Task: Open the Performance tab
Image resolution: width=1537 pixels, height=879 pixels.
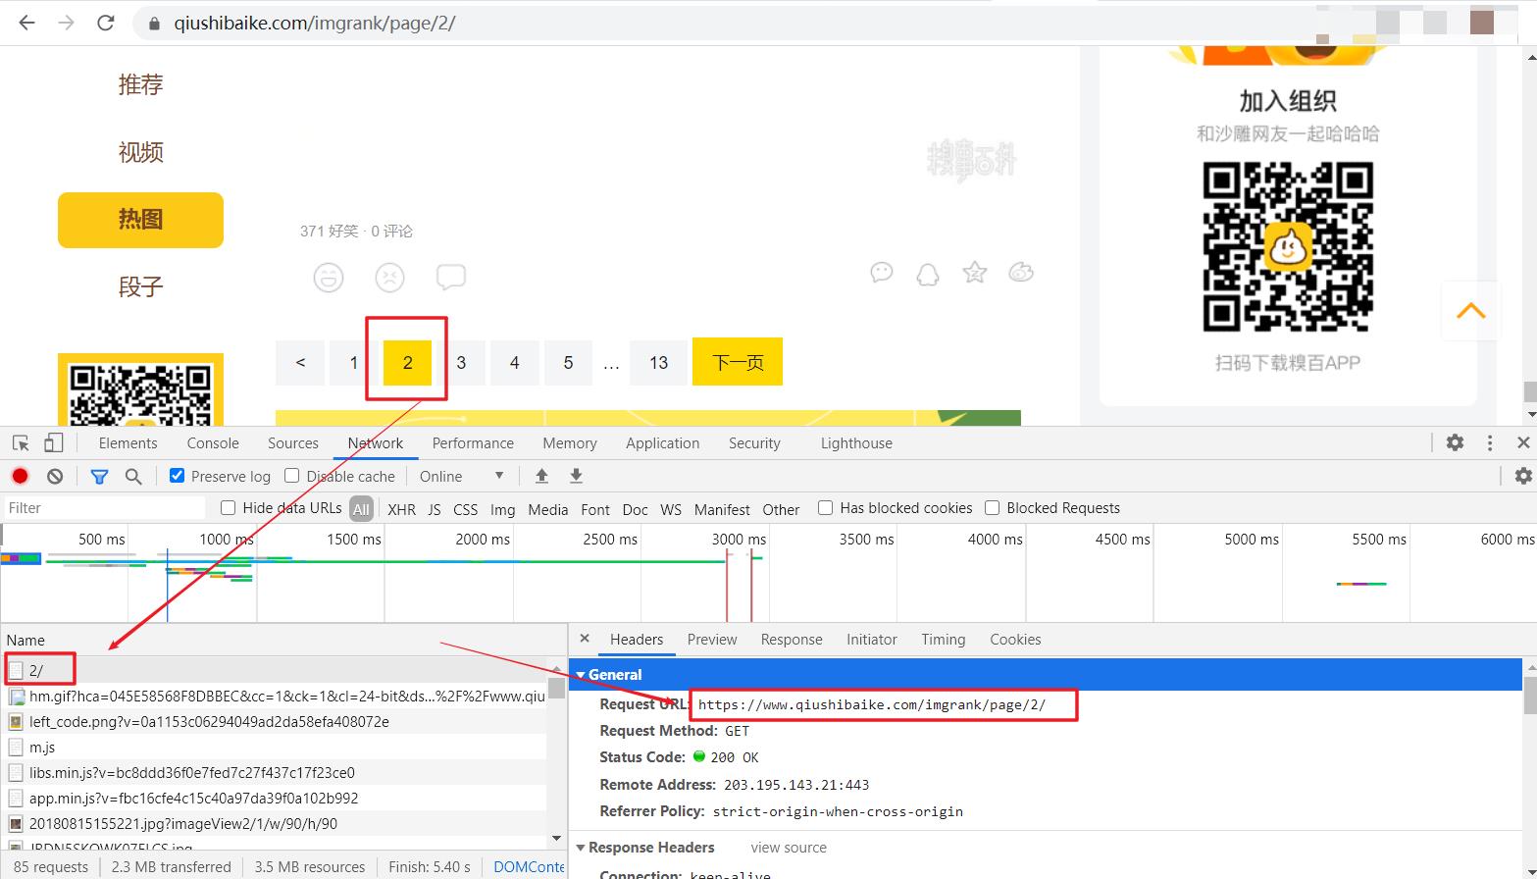Action: (473, 443)
